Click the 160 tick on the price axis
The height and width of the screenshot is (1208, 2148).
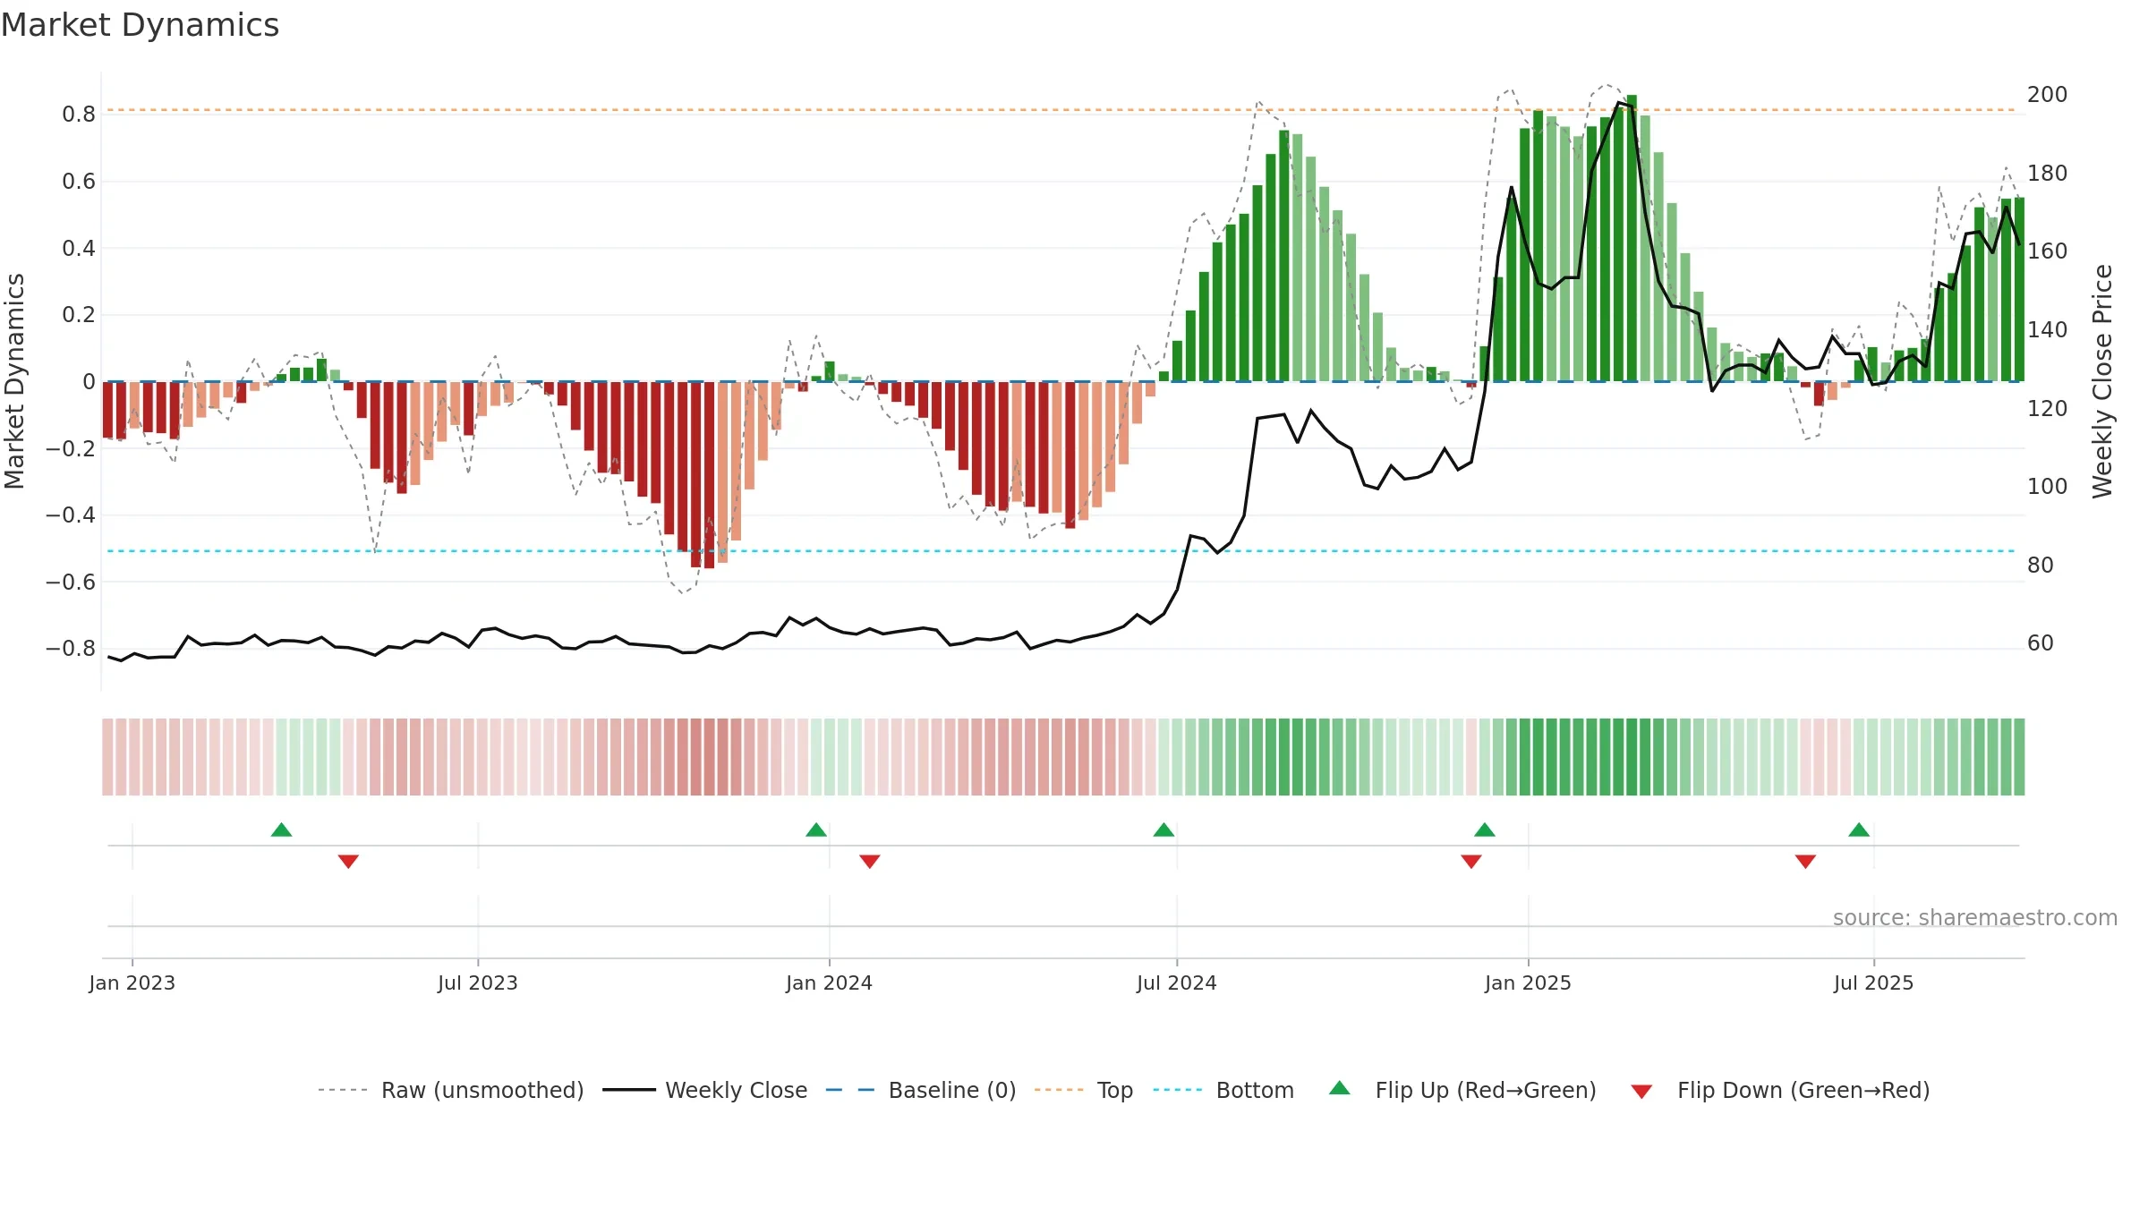(x=2048, y=251)
